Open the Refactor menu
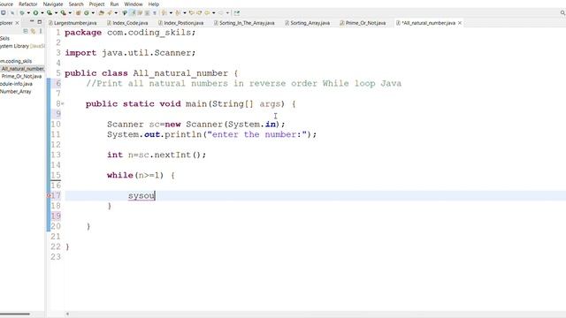 click(28, 4)
